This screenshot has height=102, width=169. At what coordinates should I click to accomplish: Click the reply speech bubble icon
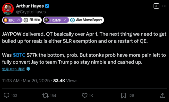pyautogui.click(x=6, y=96)
